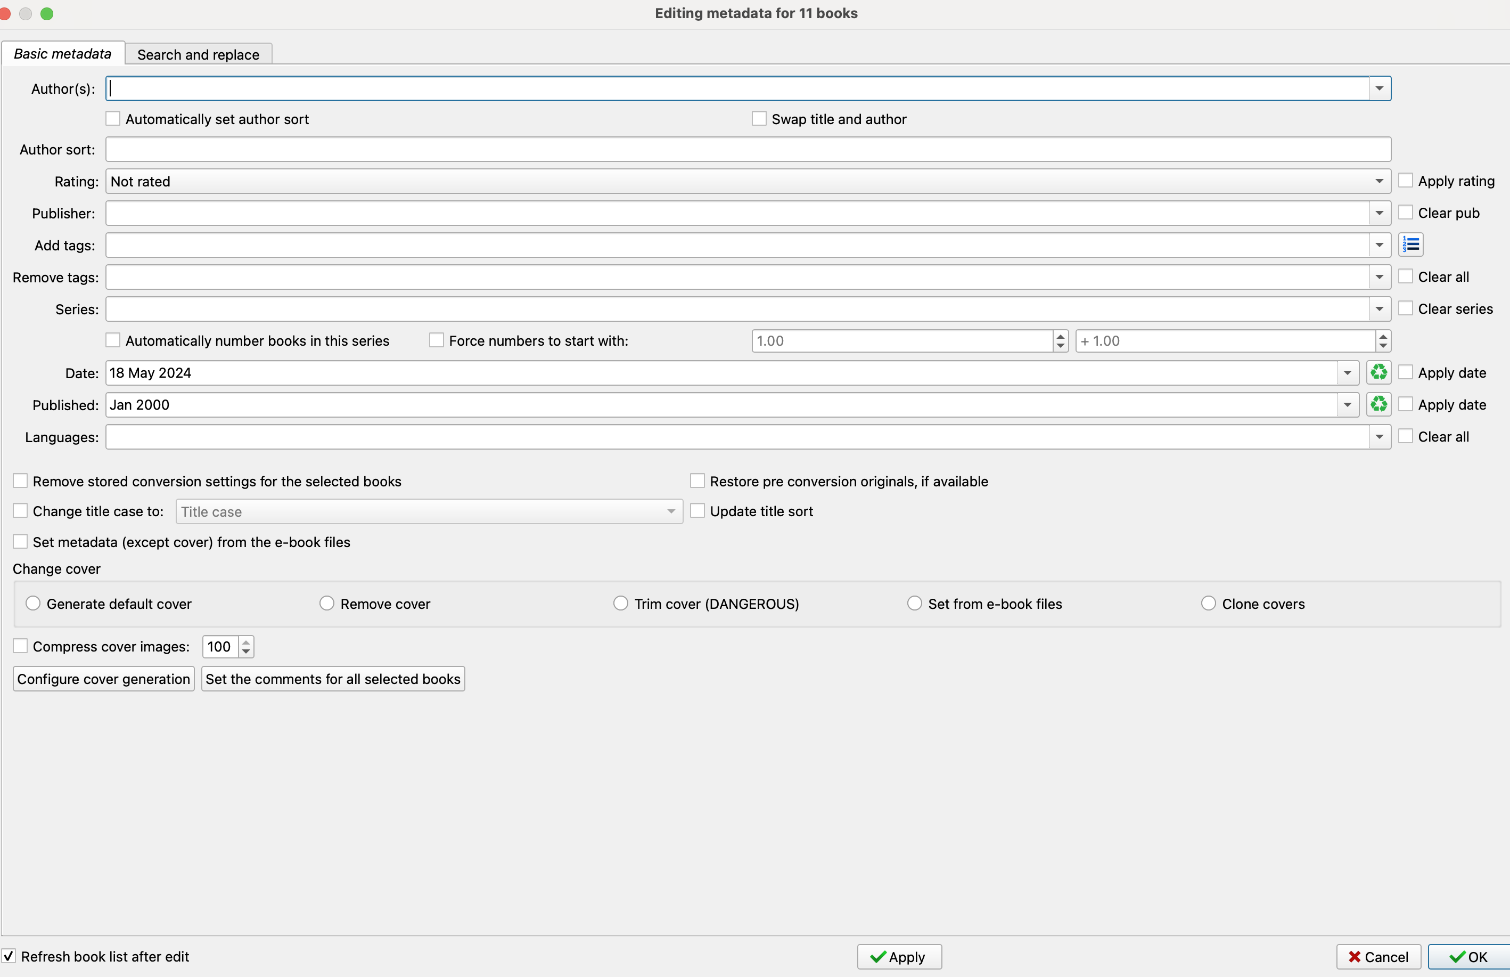
Task: Check the Clear series option
Action: pyautogui.click(x=1405, y=308)
